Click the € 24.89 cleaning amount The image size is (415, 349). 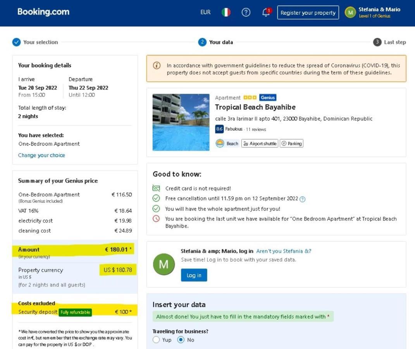[x=123, y=231]
